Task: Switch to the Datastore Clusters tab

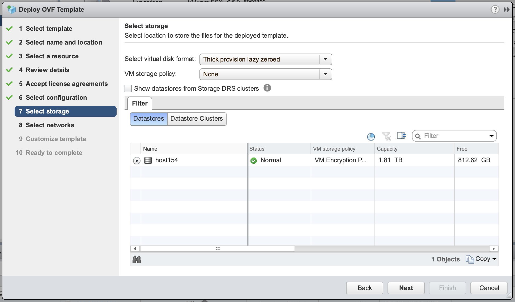Action: point(197,119)
